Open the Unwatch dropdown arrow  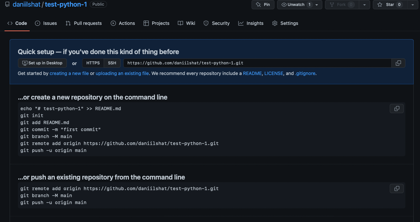pos(317,5)
